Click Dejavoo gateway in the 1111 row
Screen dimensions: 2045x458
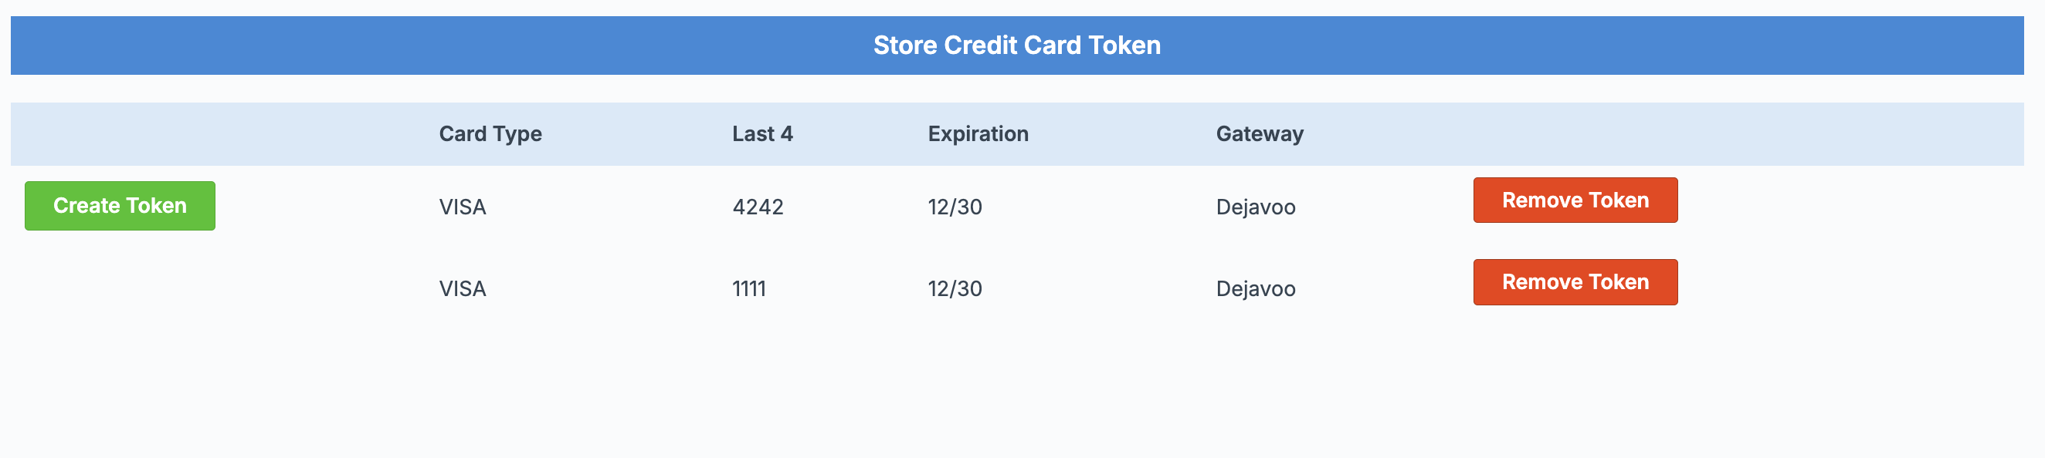pos(1255,289)
